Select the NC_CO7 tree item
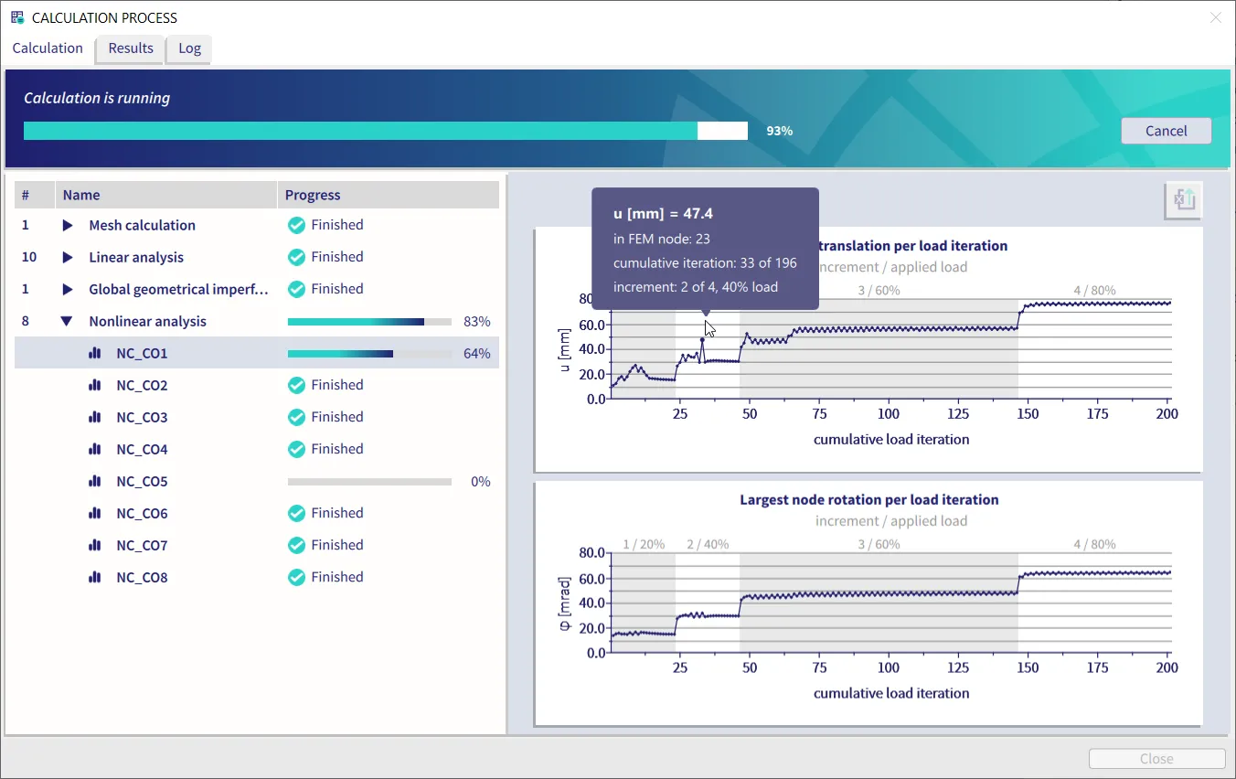Image resolution: width=1236 pixels, height=779 pixels. (x=142, y=546)
